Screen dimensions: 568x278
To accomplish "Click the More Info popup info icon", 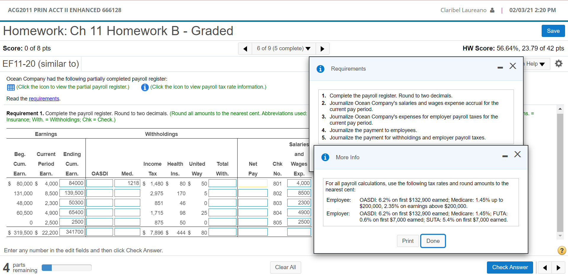I will 325,157.
